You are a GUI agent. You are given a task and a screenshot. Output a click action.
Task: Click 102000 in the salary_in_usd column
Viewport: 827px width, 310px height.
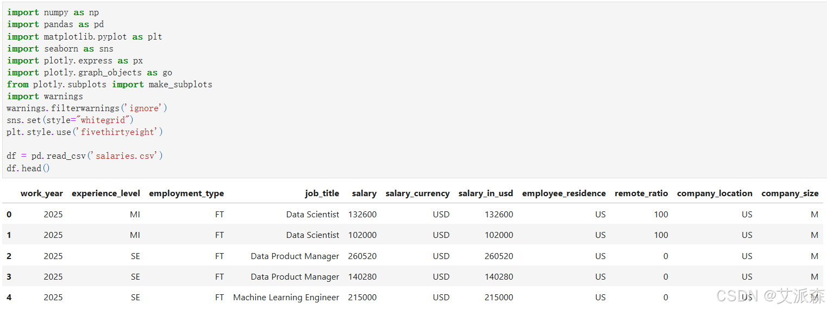click(499, 235)
